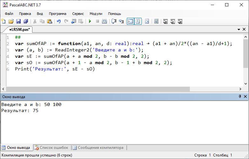Click the 'Результат: 75' output line
The width and height of the screenshot is (249, 159).
pyautogui.click(x=20, y=110)
